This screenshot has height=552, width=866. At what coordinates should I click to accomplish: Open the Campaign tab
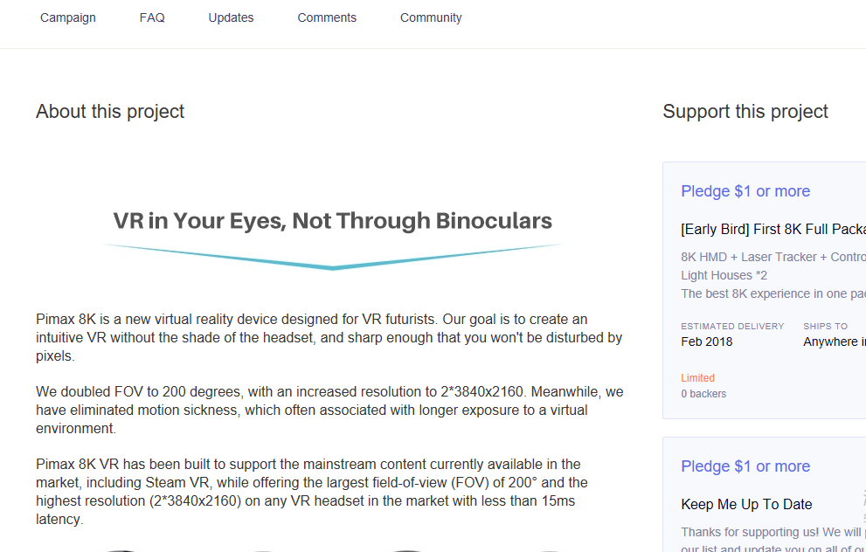pos(68,17)
